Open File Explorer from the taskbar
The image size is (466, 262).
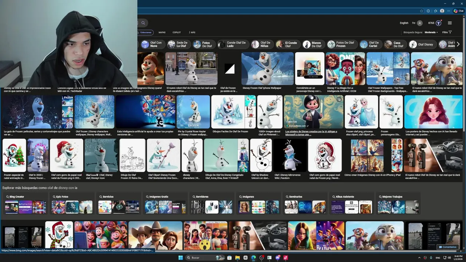click(x=237, y=258)
